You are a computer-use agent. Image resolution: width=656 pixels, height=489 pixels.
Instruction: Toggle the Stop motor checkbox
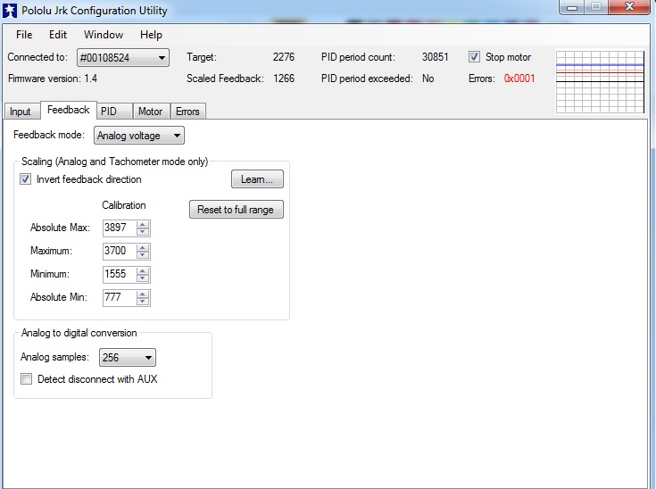(474, 57)
